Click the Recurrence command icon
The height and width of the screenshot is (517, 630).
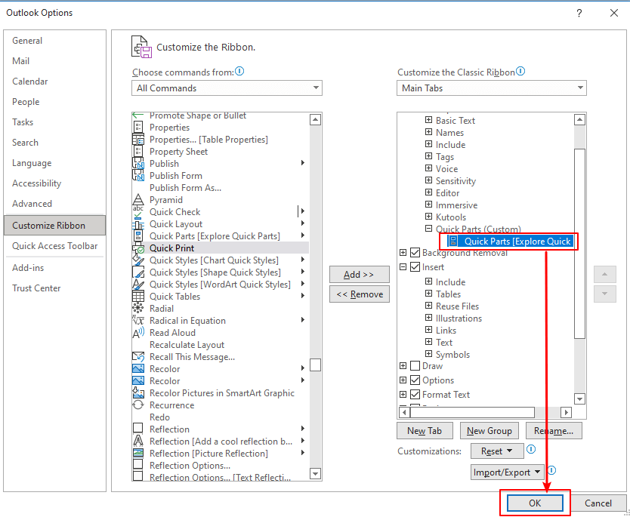pos(138,405)
